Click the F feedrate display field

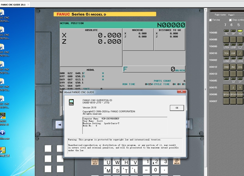pyautogui.click(x=154, y=69)
